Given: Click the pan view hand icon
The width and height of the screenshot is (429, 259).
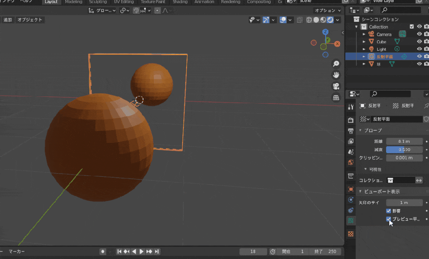Looking at the screenshot, I should 336,75.
